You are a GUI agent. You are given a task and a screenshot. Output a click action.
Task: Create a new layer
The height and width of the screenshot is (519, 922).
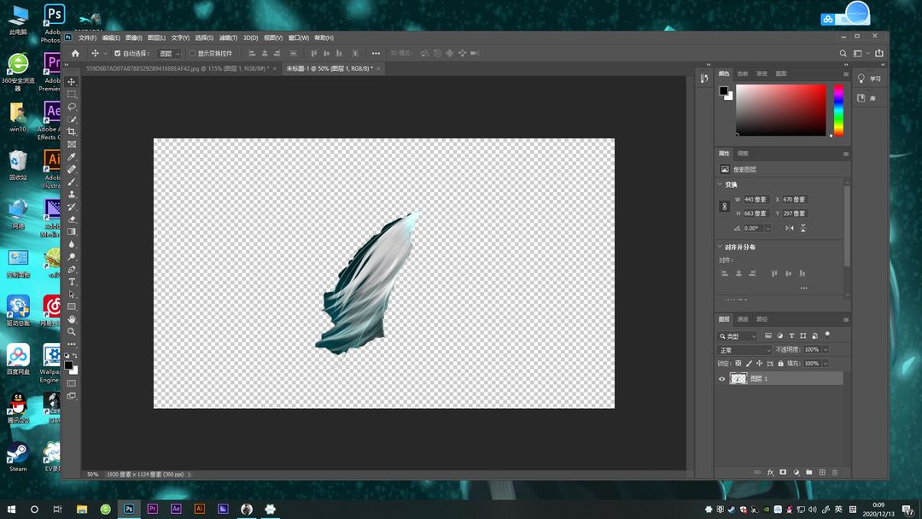tap(822, 472)
